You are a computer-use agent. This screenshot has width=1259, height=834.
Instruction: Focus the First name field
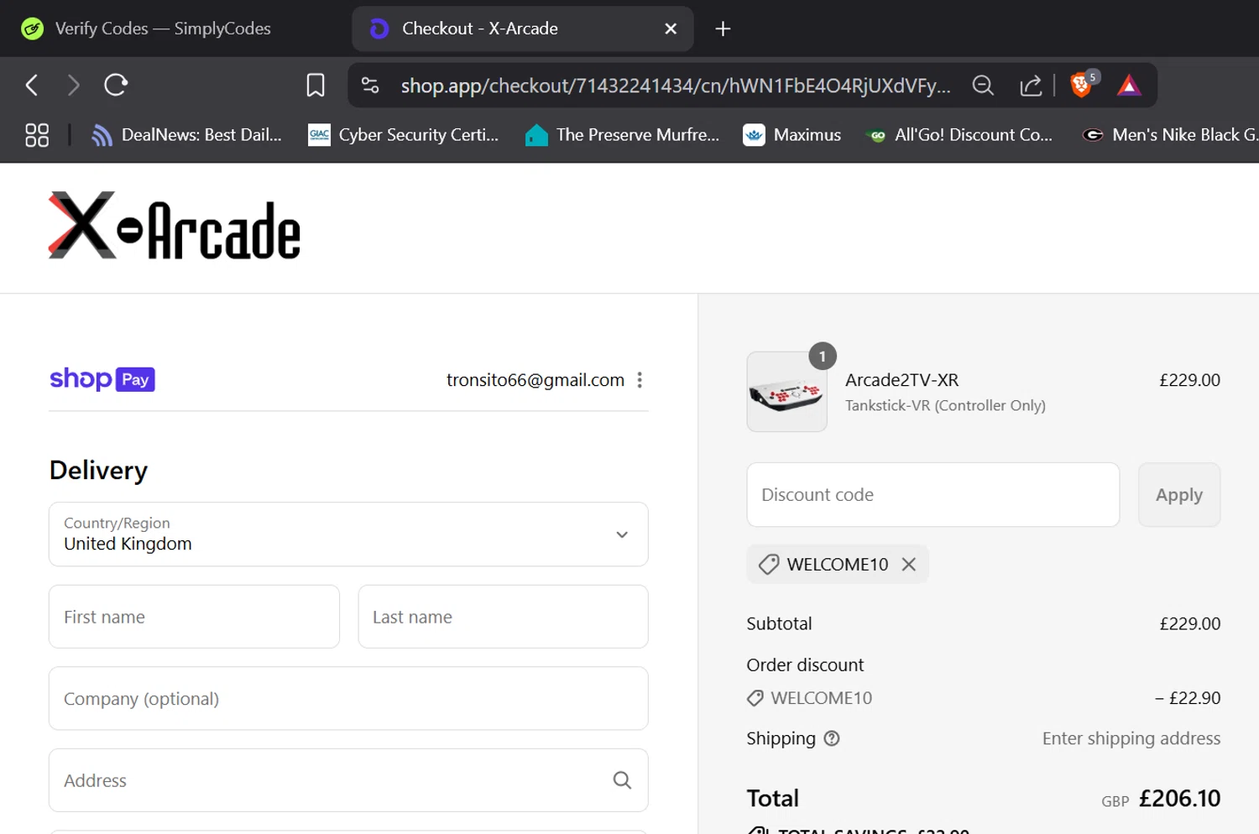195,617
